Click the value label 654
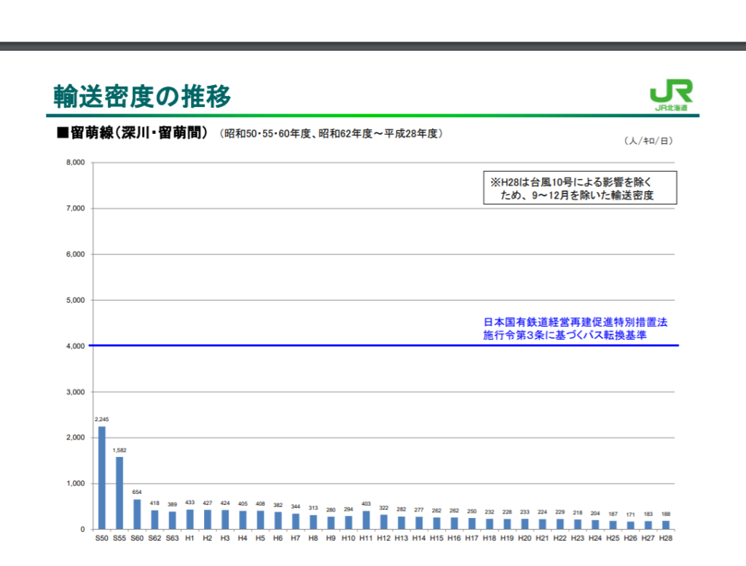Image resolution: width=746 pixels, height=566 pixels. (137, 492)
